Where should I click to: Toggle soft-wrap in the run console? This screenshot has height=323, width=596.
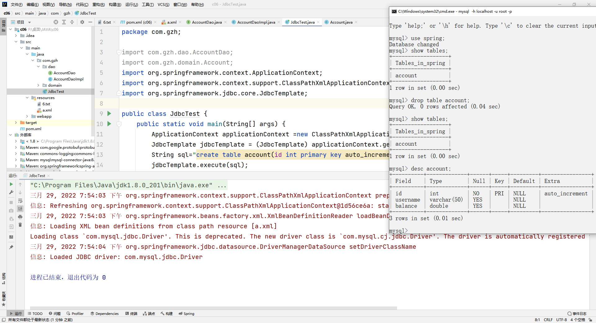pos(20,201)
